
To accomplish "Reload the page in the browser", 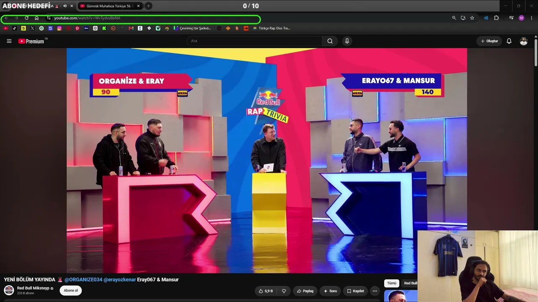I will 26,18.
